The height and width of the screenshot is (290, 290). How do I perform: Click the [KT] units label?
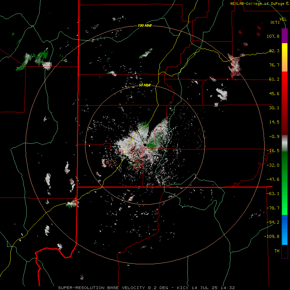(275, 22)
